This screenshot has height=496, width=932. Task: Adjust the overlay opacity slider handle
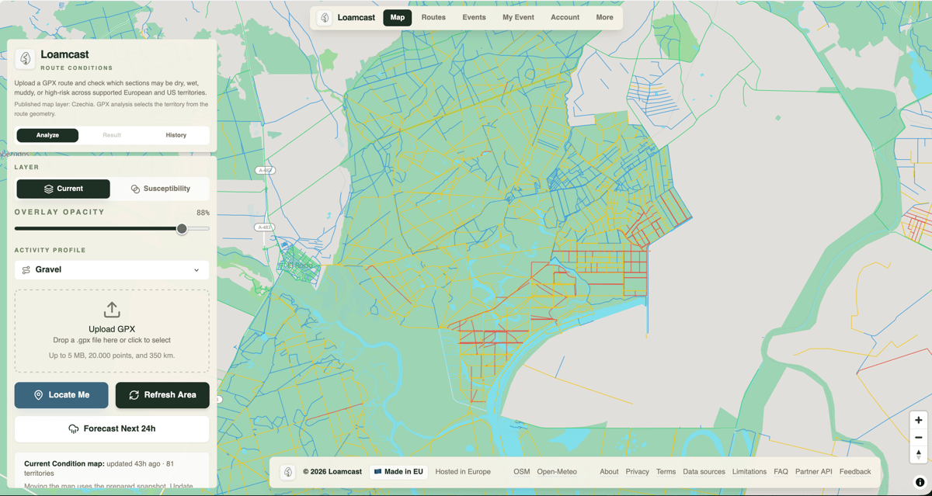pyautogui.click(x=182, y=229)
